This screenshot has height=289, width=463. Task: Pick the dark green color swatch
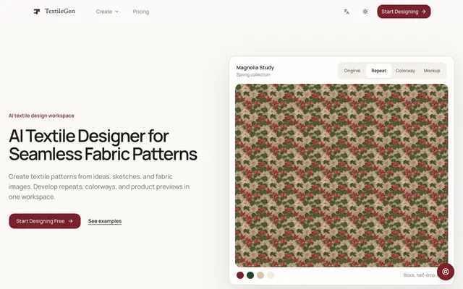250,275
